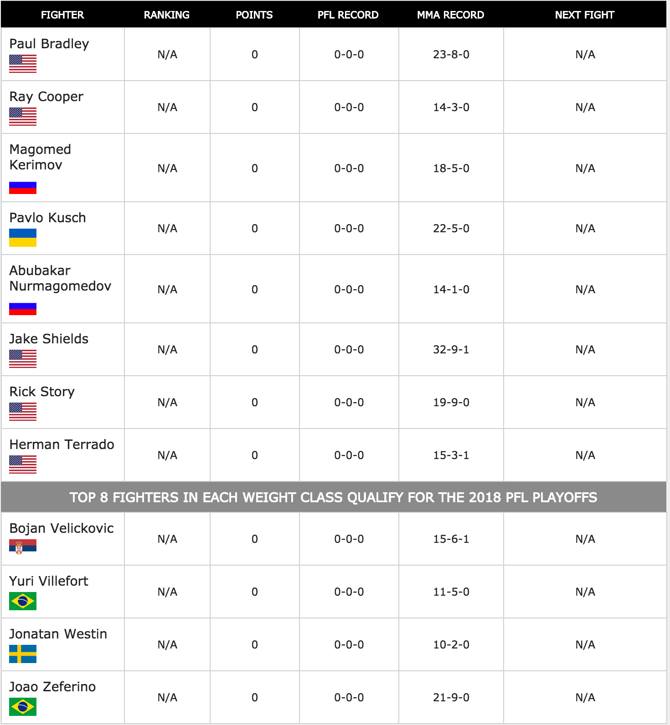Click the Top 8 Fighters playoffs banner
Viewport: 670px width, 725px height.
click(x=334, y=497)
